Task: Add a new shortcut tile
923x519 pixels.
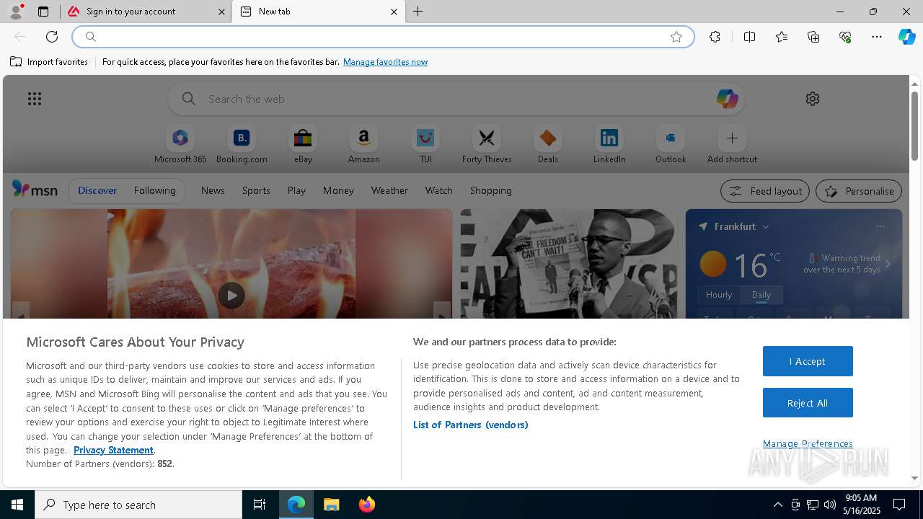Action: 732,145
